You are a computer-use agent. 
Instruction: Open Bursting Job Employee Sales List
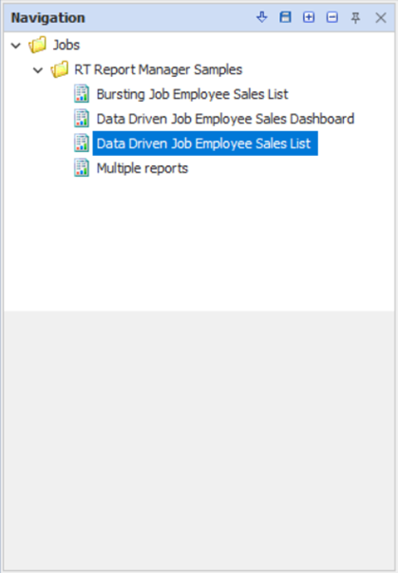192,94
